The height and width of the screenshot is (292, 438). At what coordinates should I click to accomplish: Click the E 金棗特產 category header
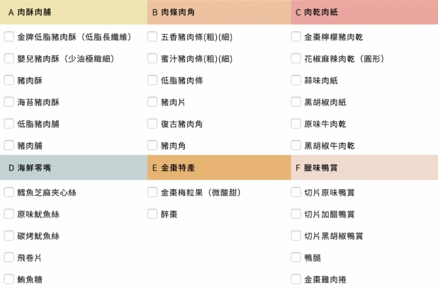[219, 168]
